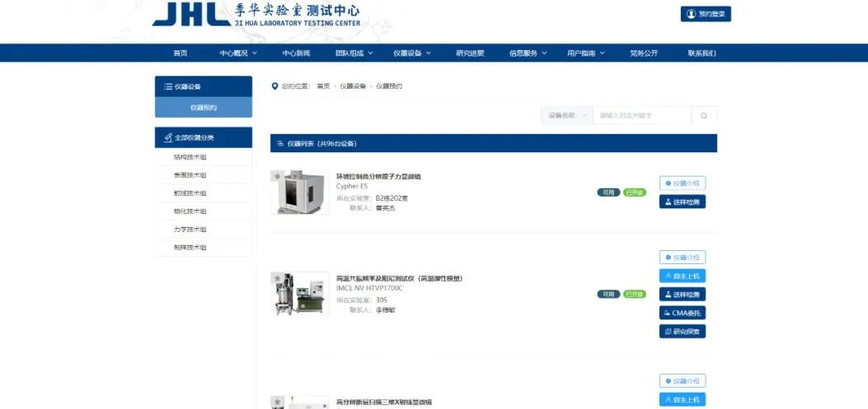Select 结构技术组 in sidebar categories
Screen dimensions: 868x409
pyautogui.click(x=190, y=156)
